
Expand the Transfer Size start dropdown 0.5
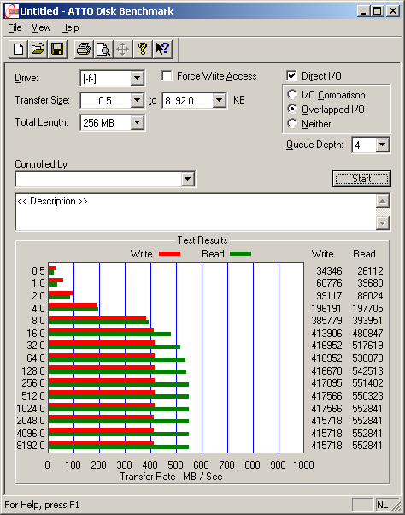click(137, 100)
